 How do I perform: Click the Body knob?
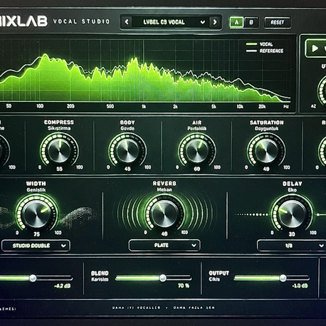tap(127, 150)
